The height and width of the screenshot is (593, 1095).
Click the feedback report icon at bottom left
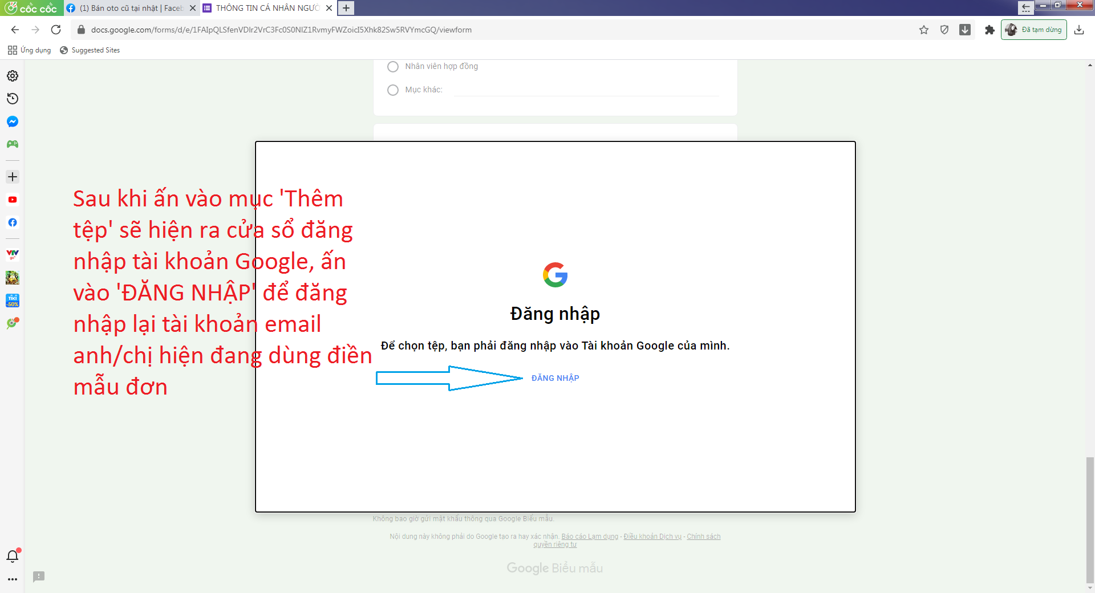(39, 576)
